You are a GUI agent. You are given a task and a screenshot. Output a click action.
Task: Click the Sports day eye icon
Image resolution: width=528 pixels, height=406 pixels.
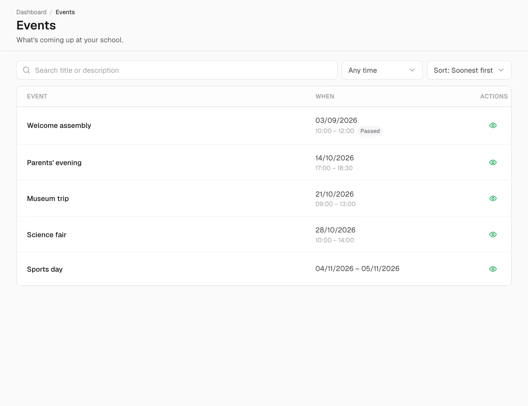pyautogui.click(x=493, y=269)
